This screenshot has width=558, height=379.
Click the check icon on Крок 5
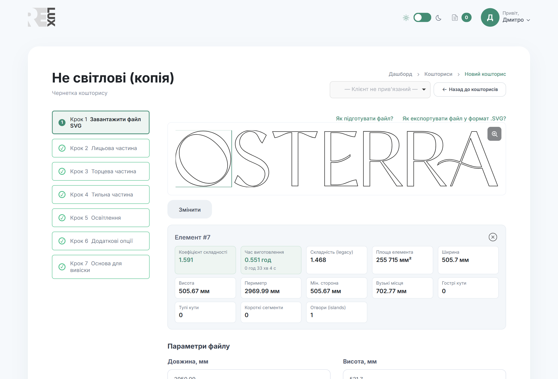point(62,218)
